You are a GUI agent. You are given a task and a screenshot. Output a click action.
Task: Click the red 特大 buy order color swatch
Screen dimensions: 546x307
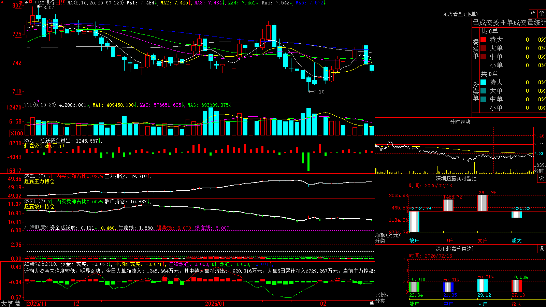(483, 40)
